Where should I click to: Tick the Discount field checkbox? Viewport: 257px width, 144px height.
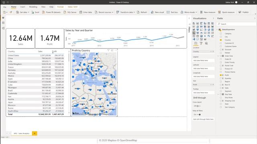click(x=221, y=50)
